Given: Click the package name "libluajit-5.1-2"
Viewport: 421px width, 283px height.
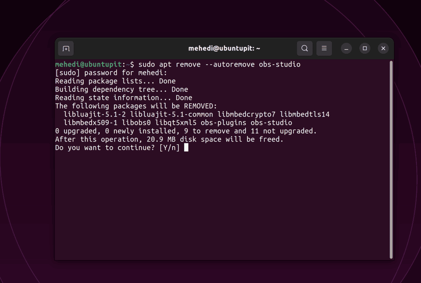Looking at the screenshot, I should (95, 114).
